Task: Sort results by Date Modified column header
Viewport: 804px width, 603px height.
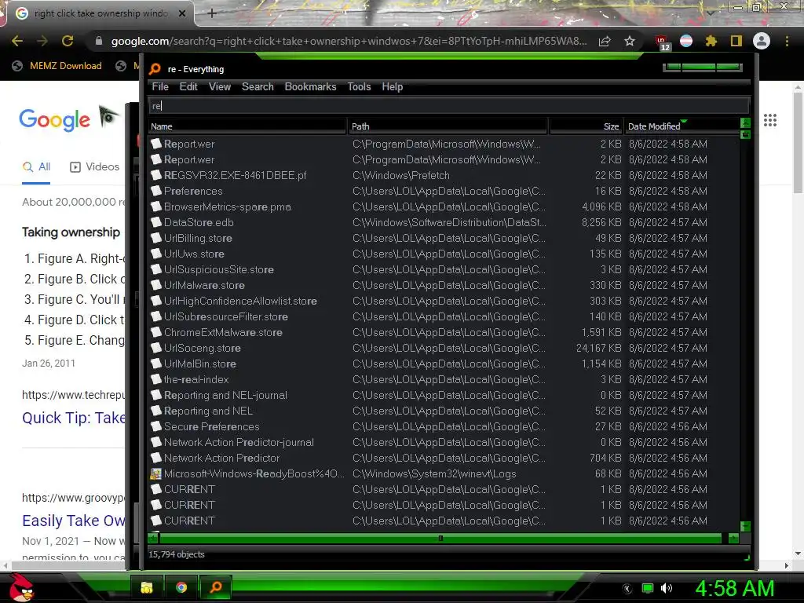Action: (x=682, y=126)
